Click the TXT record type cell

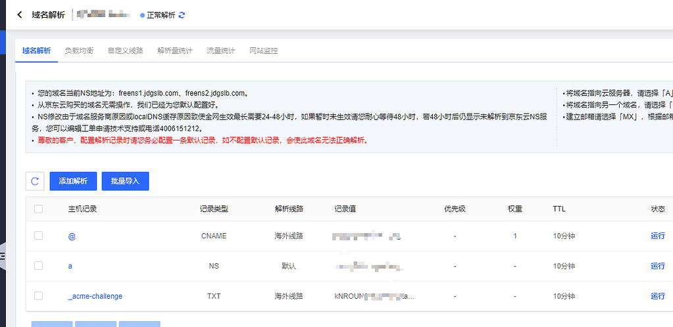coord(214,295)
